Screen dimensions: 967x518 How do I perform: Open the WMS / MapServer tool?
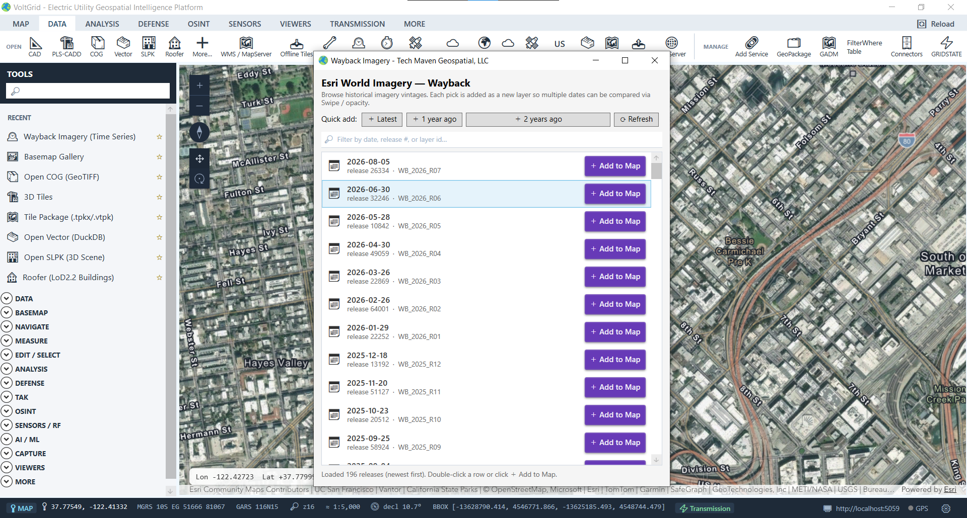[246, 47]
